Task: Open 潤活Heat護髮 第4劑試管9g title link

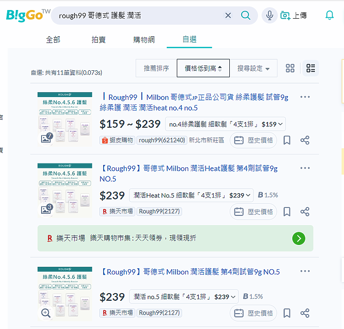Action: (189, 174)
